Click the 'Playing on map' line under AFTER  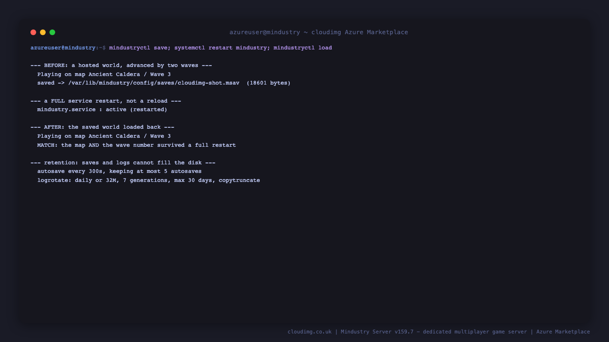[104, 136]
